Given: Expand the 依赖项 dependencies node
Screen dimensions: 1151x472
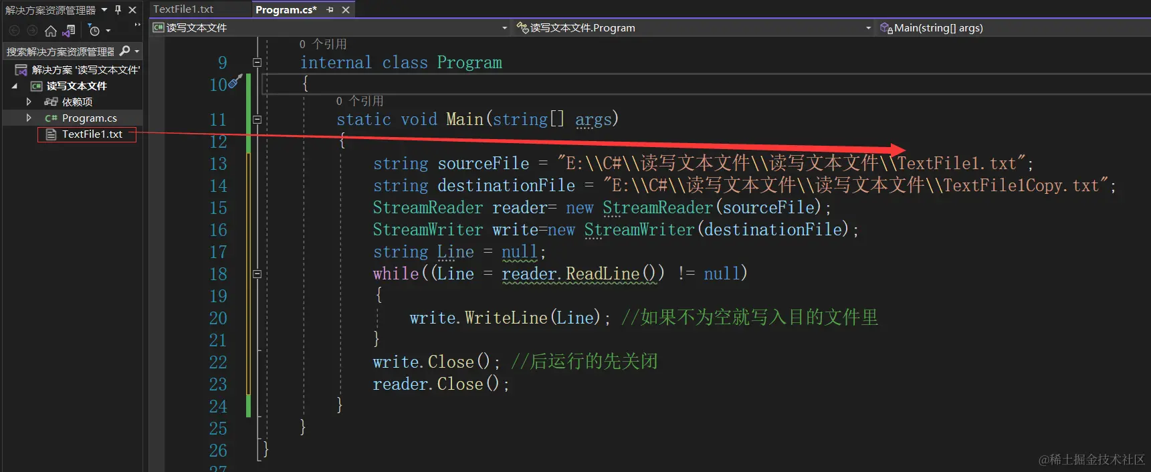Looking at the screenshot, I should (x=29, y=102).
